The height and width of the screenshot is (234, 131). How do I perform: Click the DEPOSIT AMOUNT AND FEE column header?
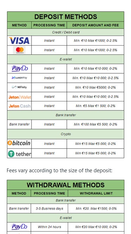pos(95,25)
